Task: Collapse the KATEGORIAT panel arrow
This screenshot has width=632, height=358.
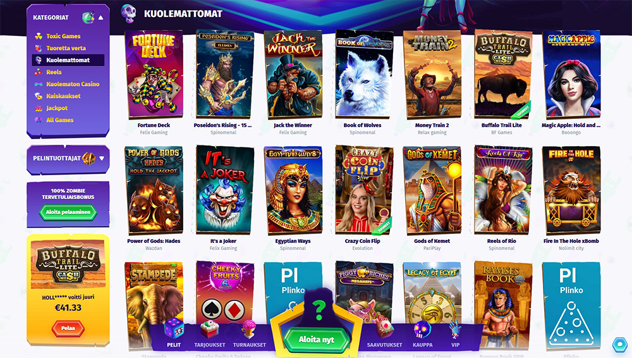Action: coord(100,17)
